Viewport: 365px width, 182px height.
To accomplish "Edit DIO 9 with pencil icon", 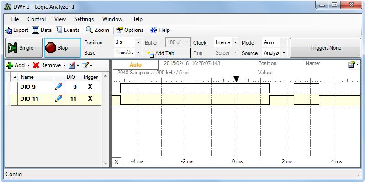I will coord(58,87).
